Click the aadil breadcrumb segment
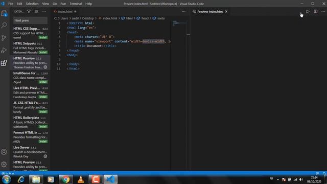This screenshot has width=327, height=184. point(75,18)
